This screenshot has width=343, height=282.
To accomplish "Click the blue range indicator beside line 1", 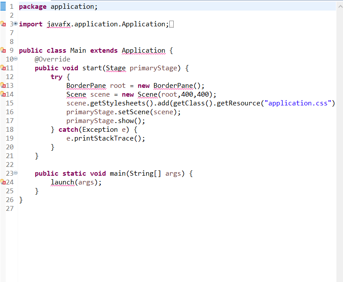I will click(x=3, y=6).
